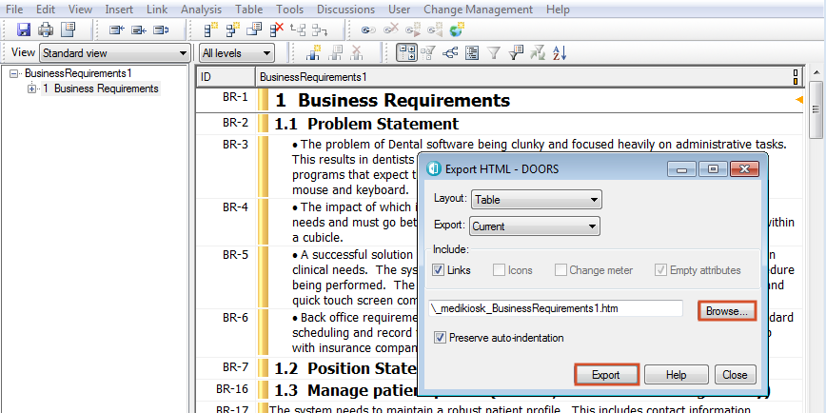The image size is (826, 413).
Task: Click the Print toolbar icon
Action: pyautogui.click(x=45, y=30)
